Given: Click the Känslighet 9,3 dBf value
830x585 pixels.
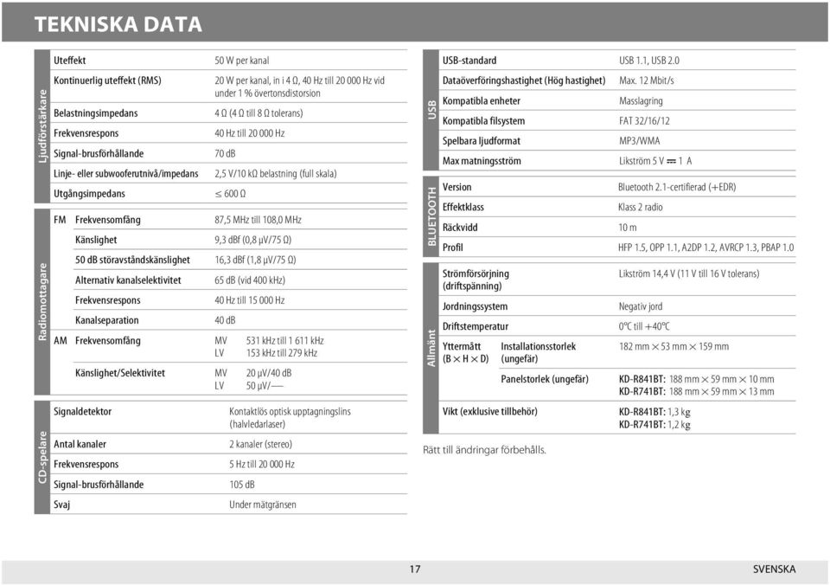Looking at the screenshot, I should 253,240.
